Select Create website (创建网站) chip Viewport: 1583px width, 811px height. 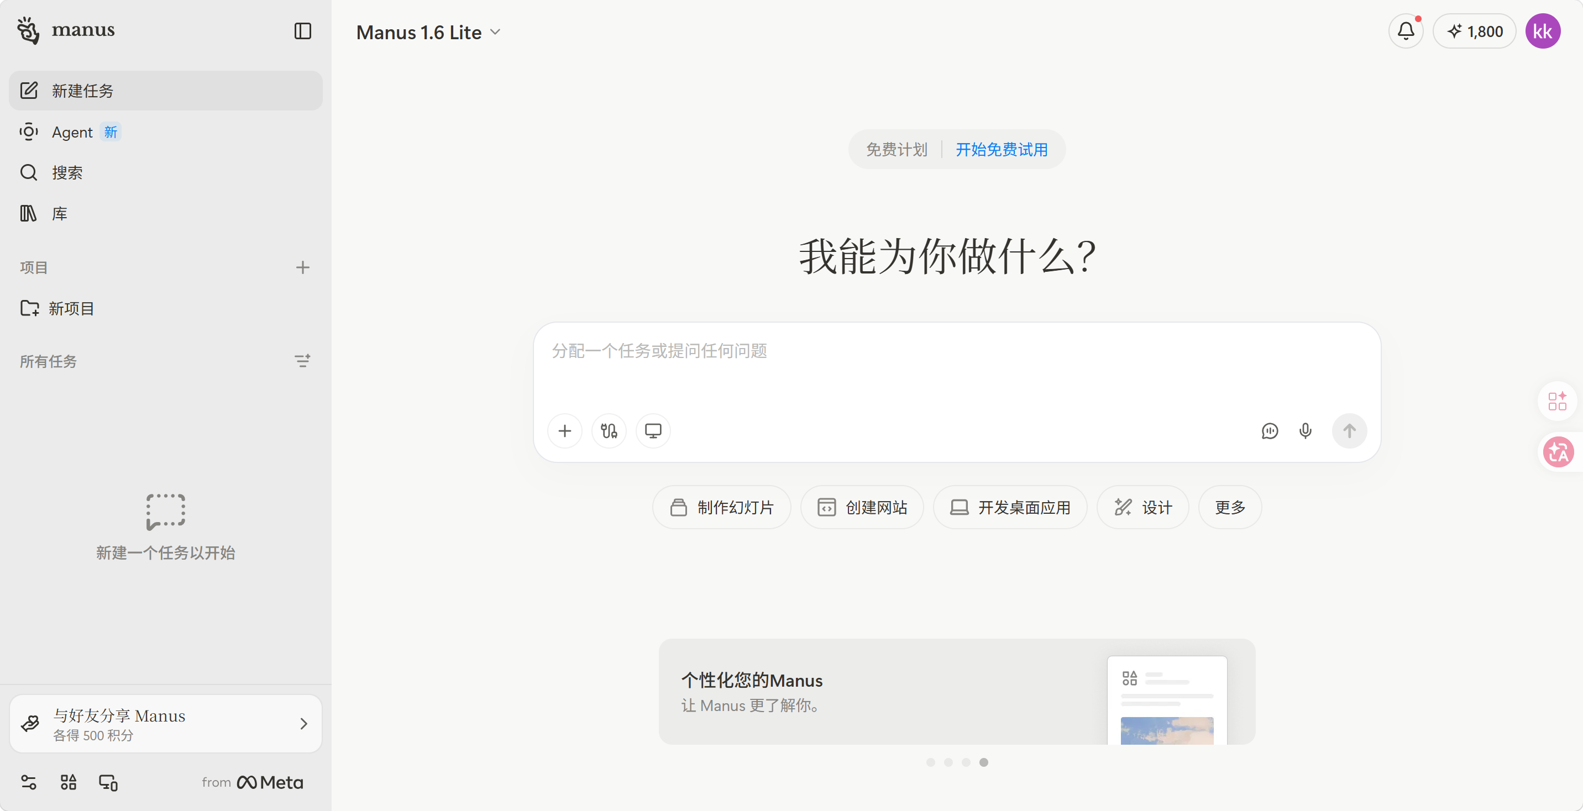(x=862, y=507)
